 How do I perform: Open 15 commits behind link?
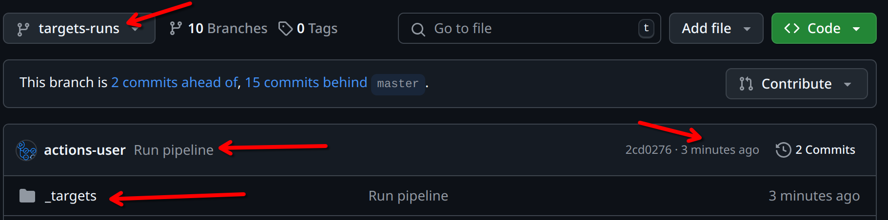[306, 82]
